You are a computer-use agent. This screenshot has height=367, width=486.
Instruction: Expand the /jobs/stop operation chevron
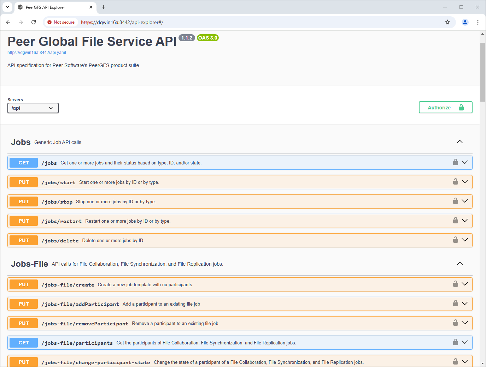click(x=465, y=201)
